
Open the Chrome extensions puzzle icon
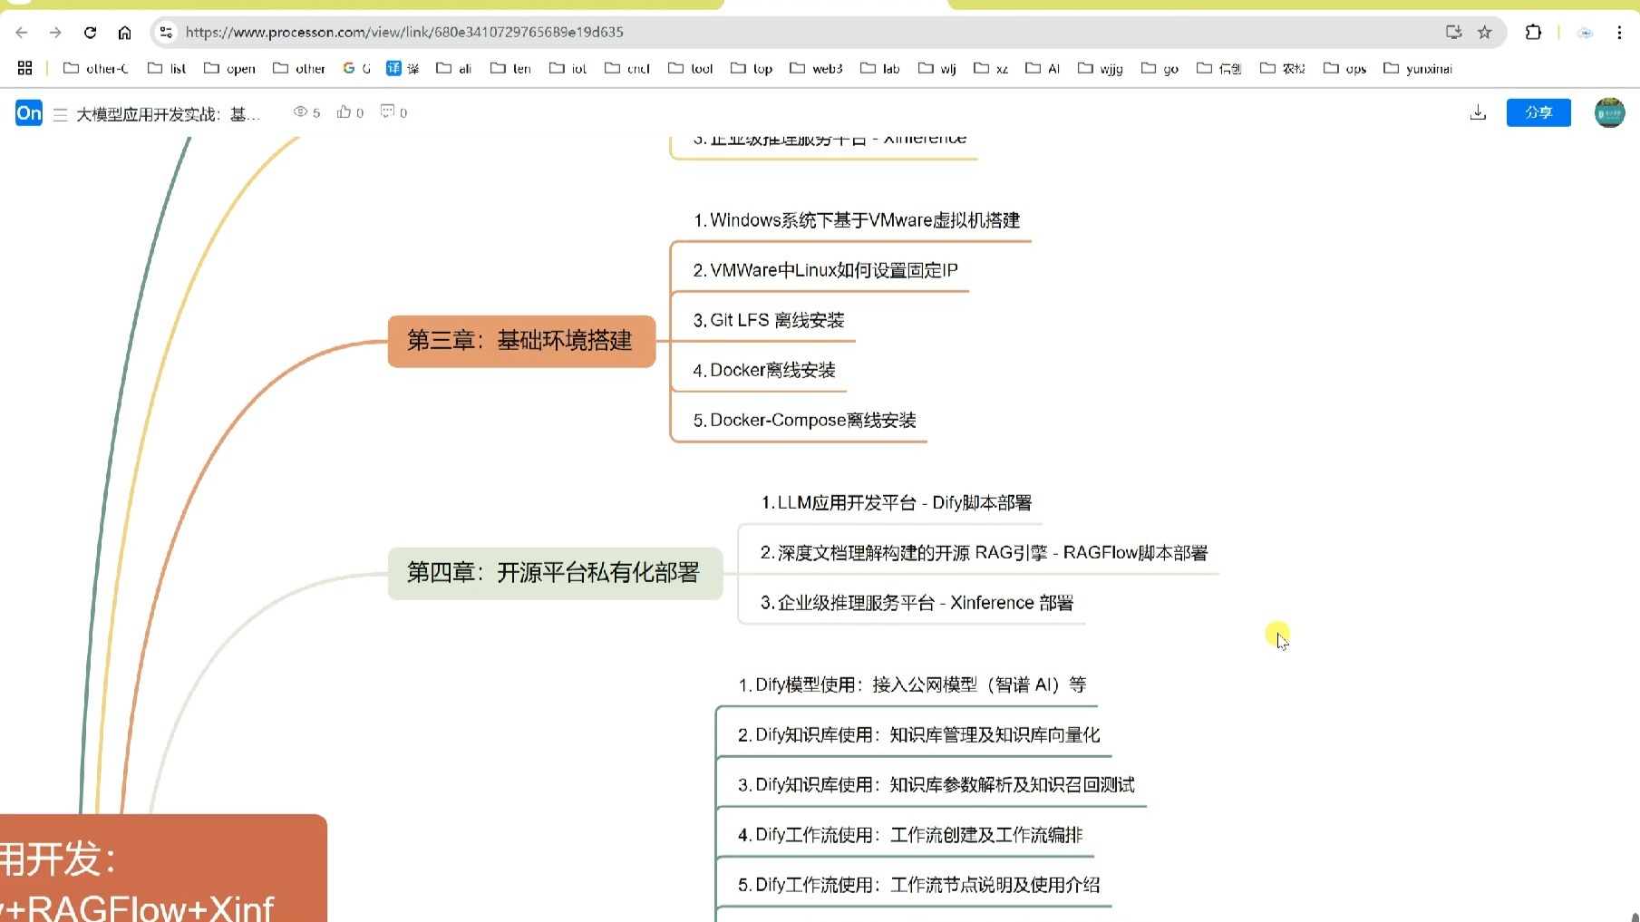click(1533, 32)
